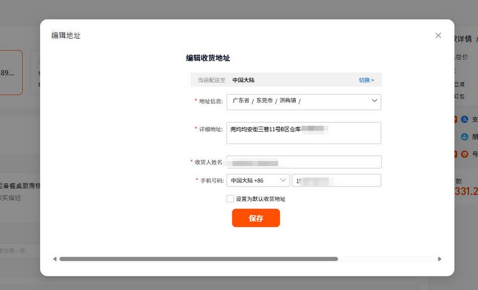Viewport: 478px width, 290px height.
Task: Click the orange icon beside 号
Action: (465, 154)
